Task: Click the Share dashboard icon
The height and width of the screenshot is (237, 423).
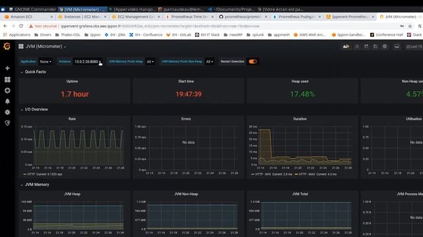Action: coord(366,47)
